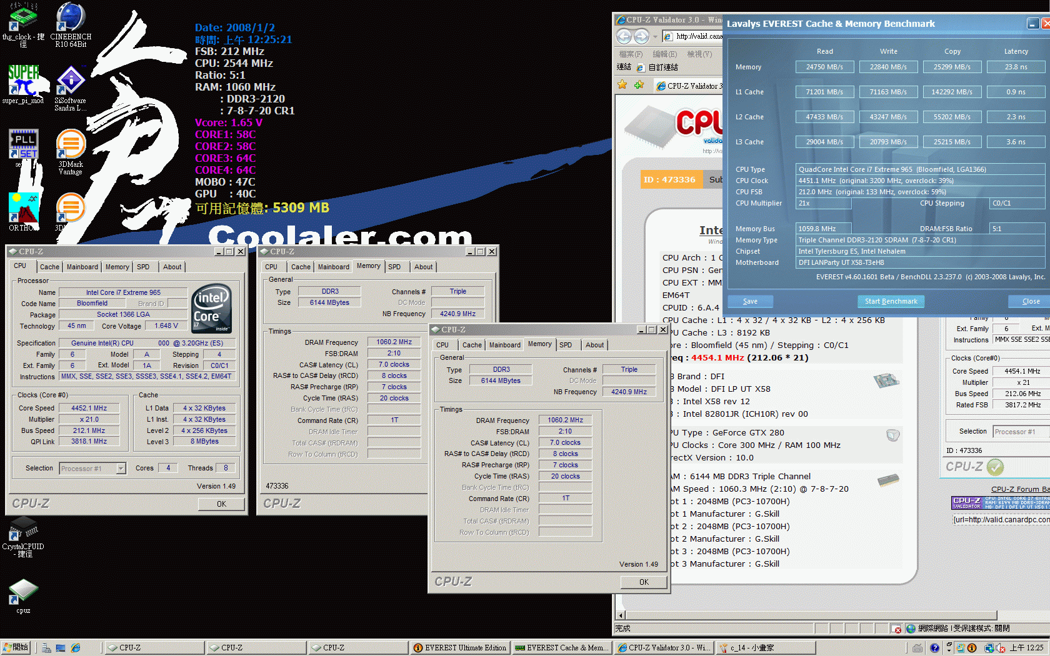Click Start Benchmark in EVEREST

(x=891, y=301)
